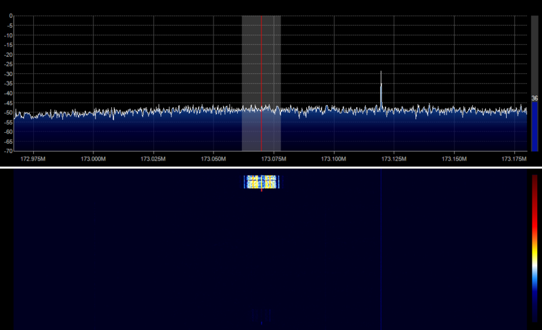Screen dimensions: 542x330
Task: Click the -40 dB axis label
Action: click(9, 94)
